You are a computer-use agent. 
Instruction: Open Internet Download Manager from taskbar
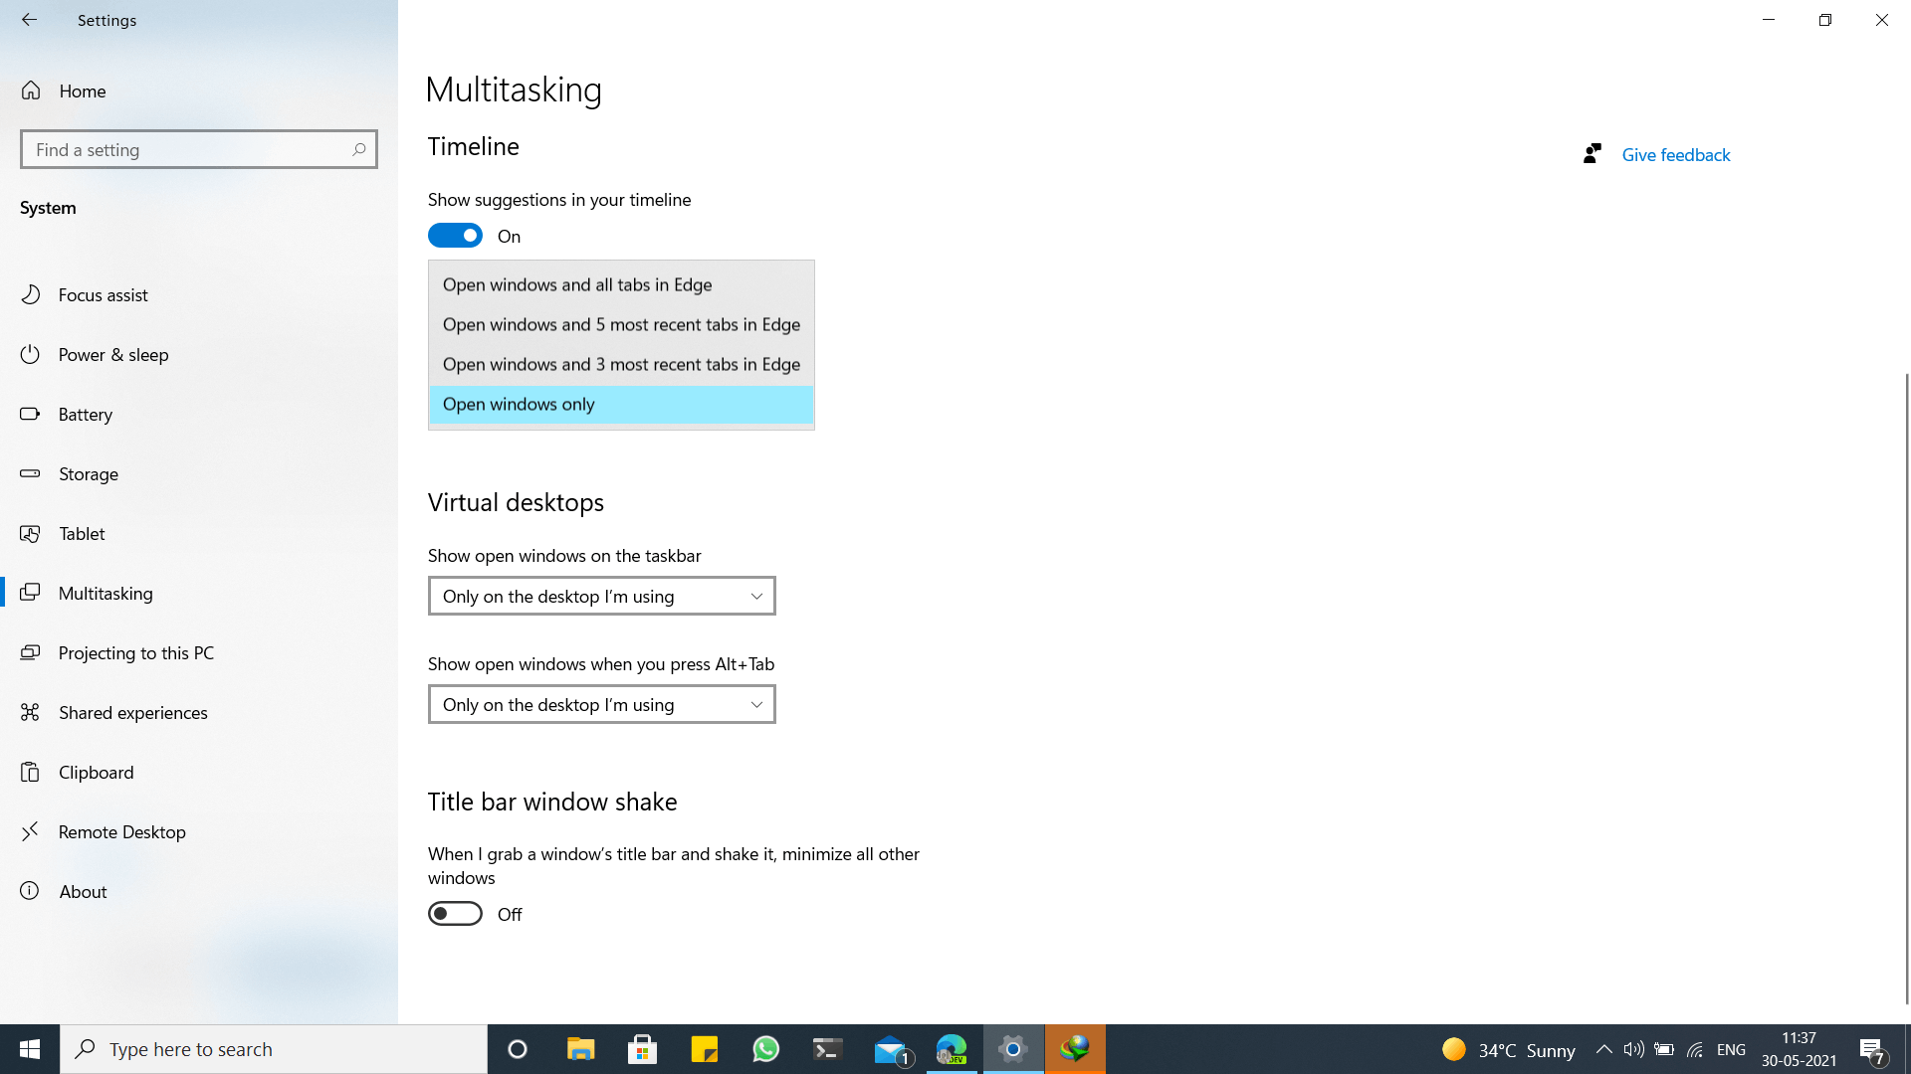(1075, 1049)
